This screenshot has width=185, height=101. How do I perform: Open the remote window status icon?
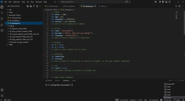coord(1,100)
